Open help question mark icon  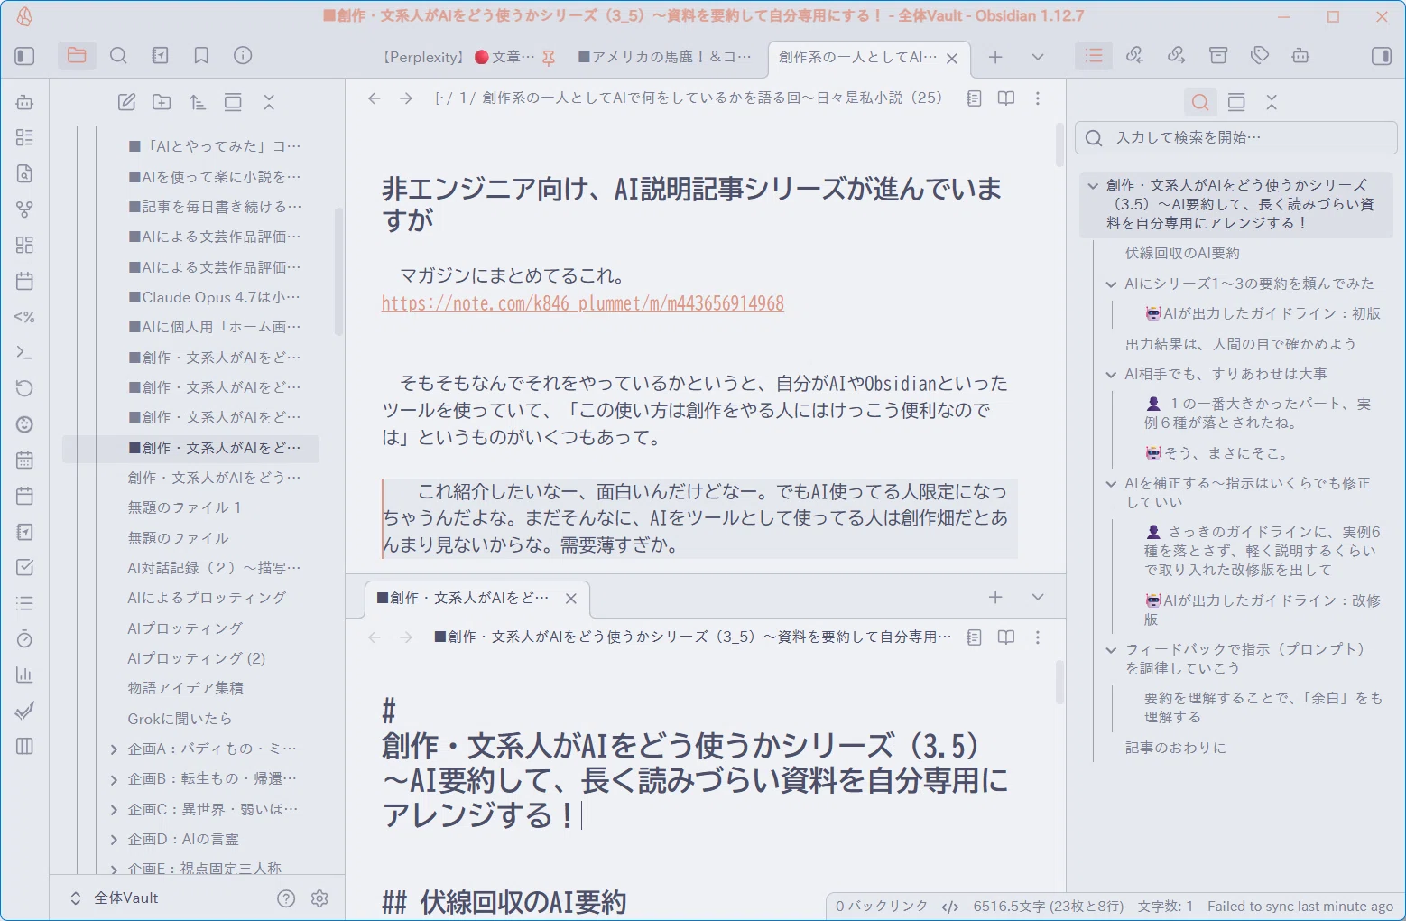tap(286, 898)
